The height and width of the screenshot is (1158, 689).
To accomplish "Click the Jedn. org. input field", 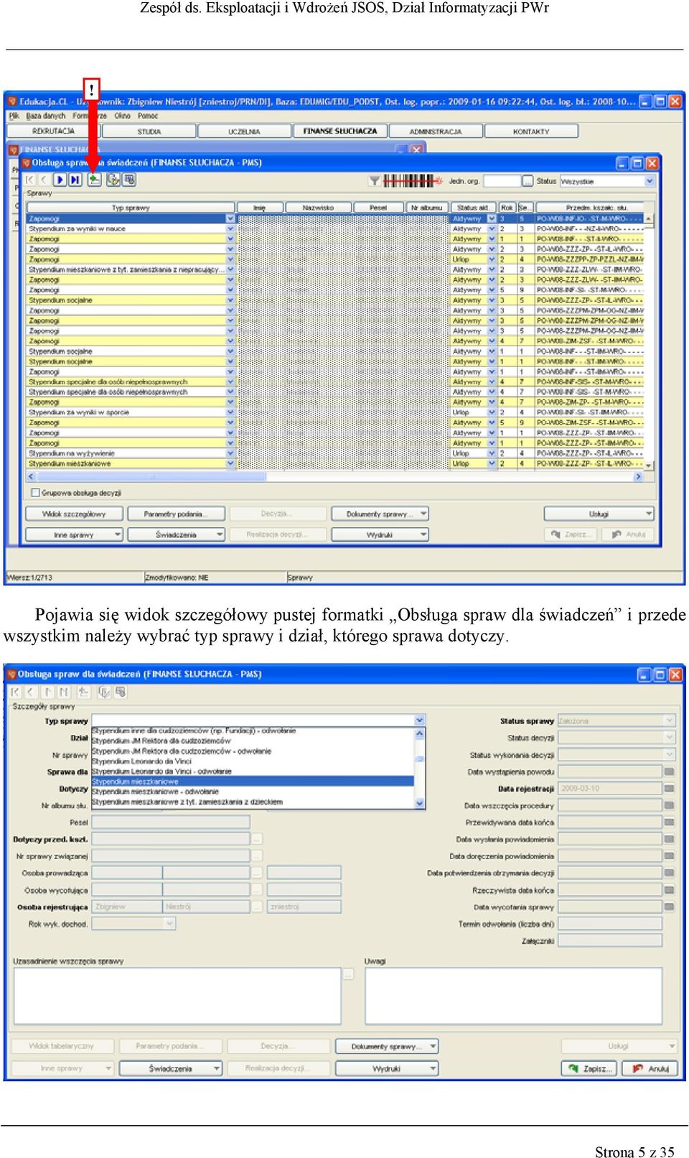I will point(502,181).
